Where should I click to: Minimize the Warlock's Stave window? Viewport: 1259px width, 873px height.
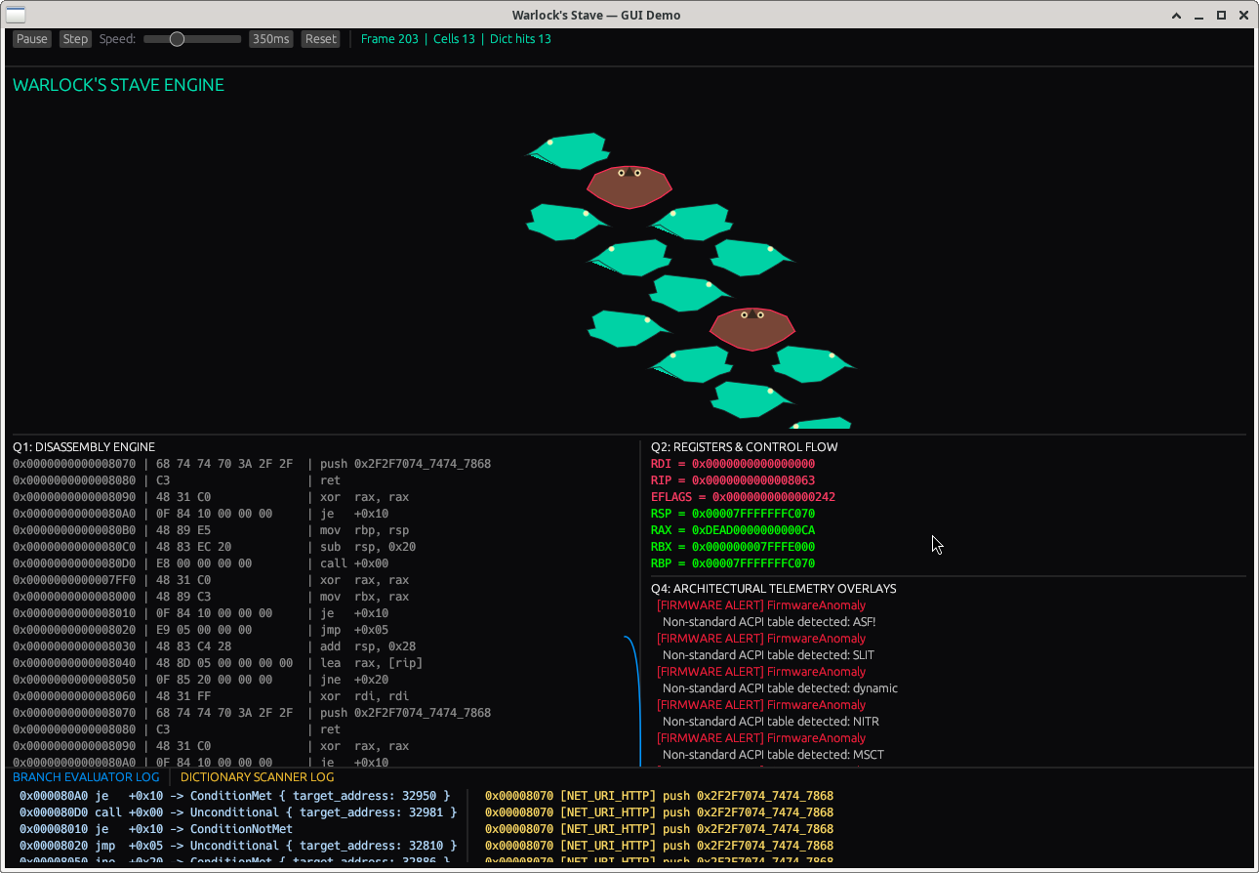[1199, 15]
